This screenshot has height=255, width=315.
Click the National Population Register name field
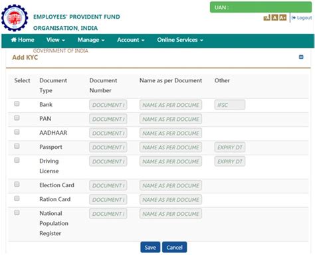point(171,214)
